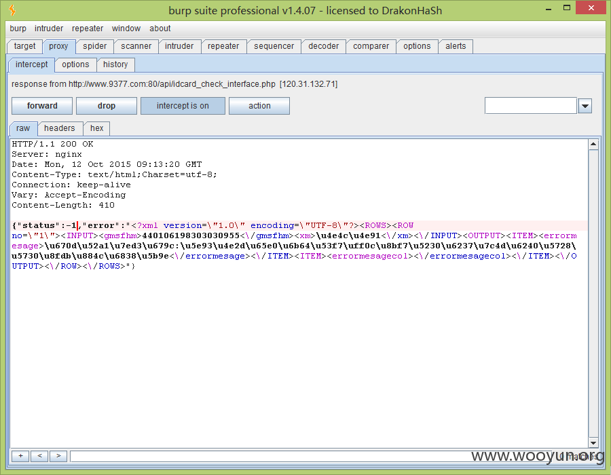
Task: Click the scrollbar down arrow
Action: [x=593, y=442]
